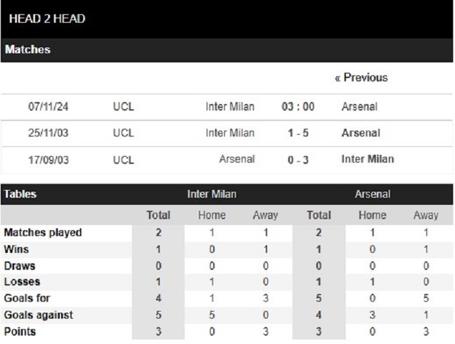Select the 0 - 3 score on 17/09/03
Screen dimensions: 455x344
tap(298, 160)
